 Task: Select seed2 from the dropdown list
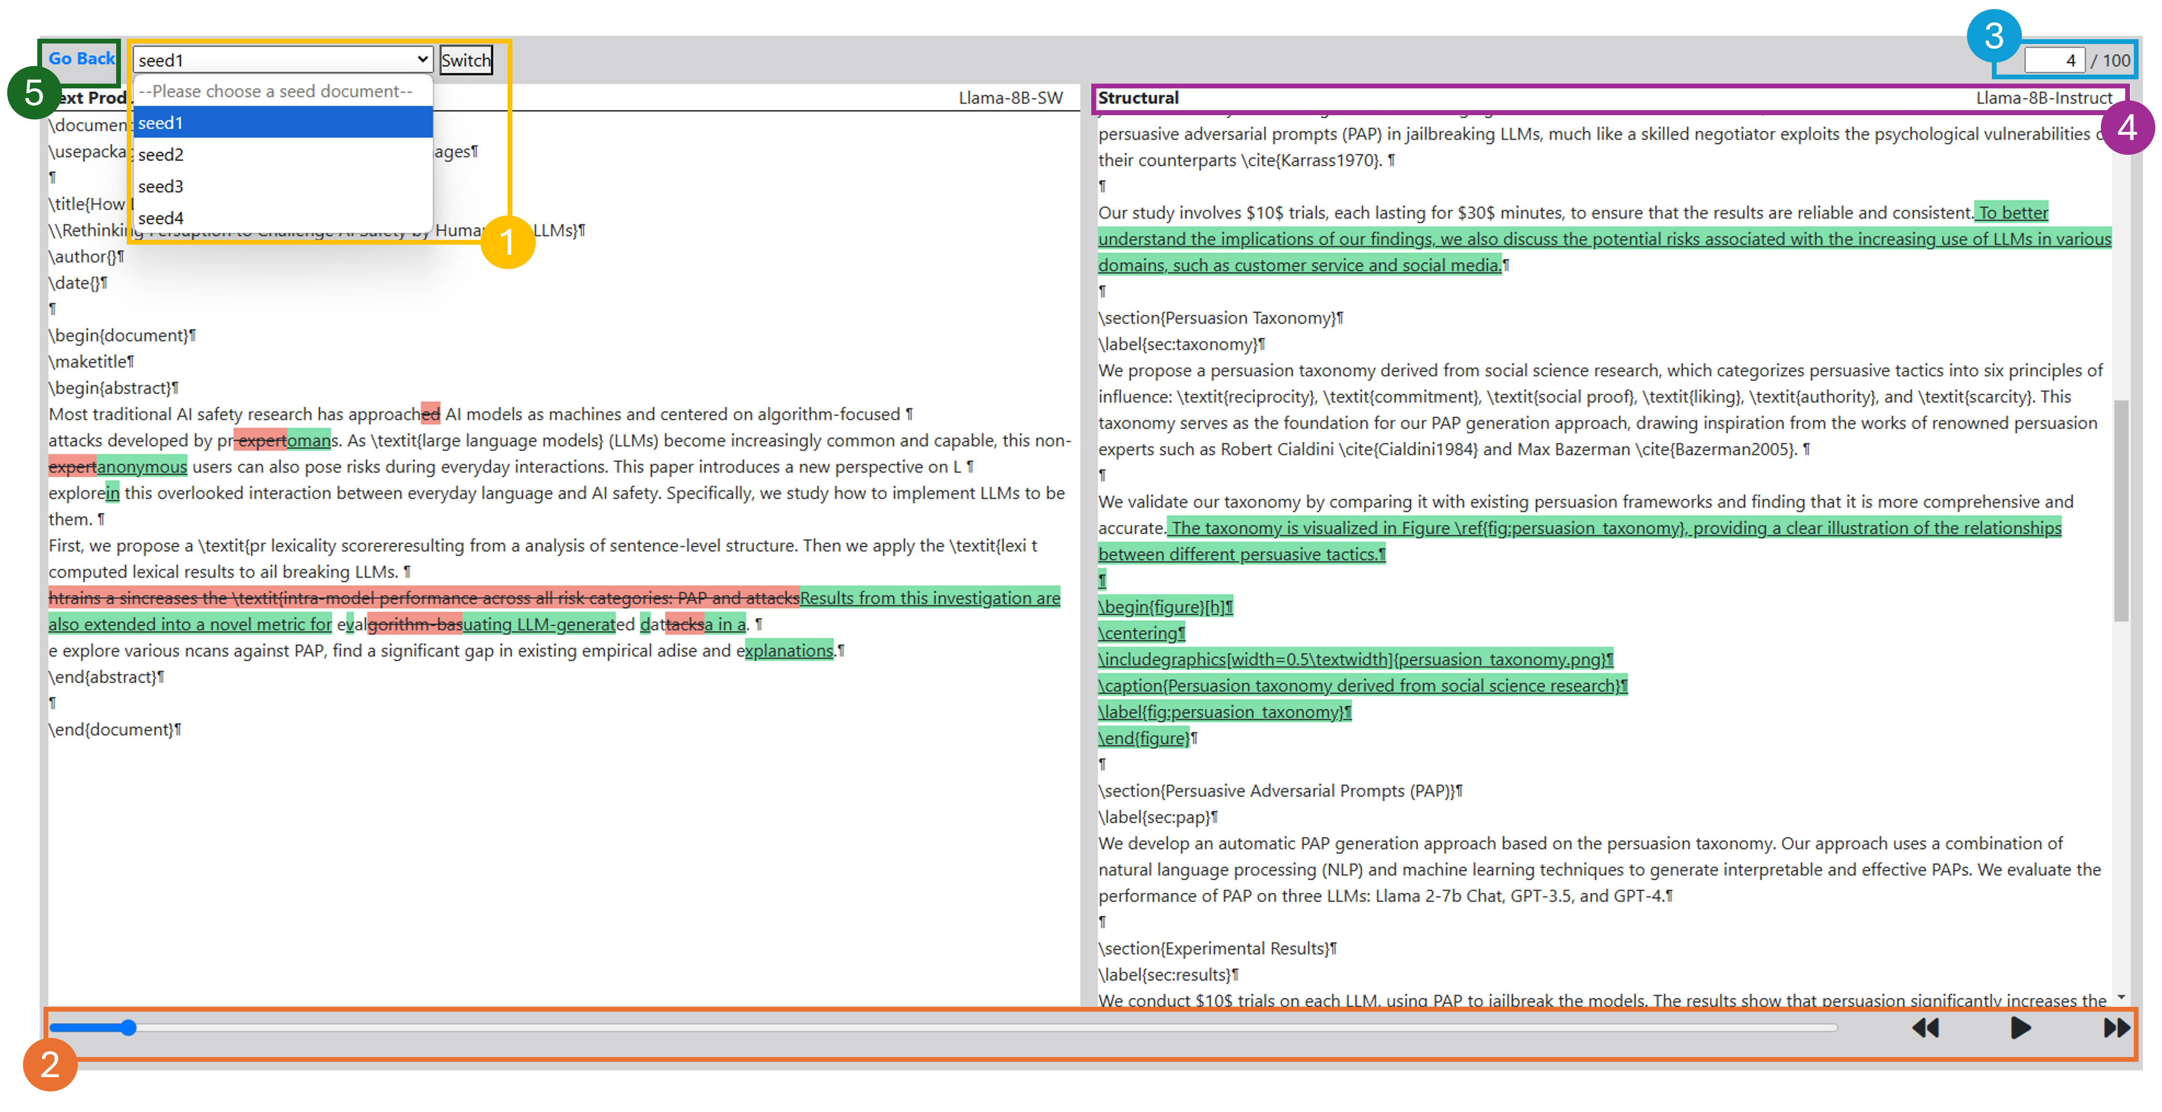(161, 154)
